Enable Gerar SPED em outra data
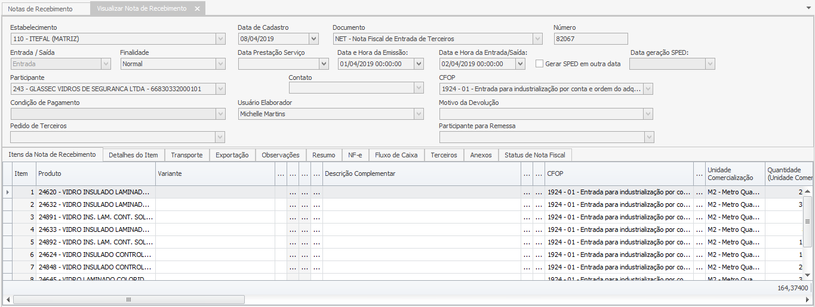 (540, 64)
